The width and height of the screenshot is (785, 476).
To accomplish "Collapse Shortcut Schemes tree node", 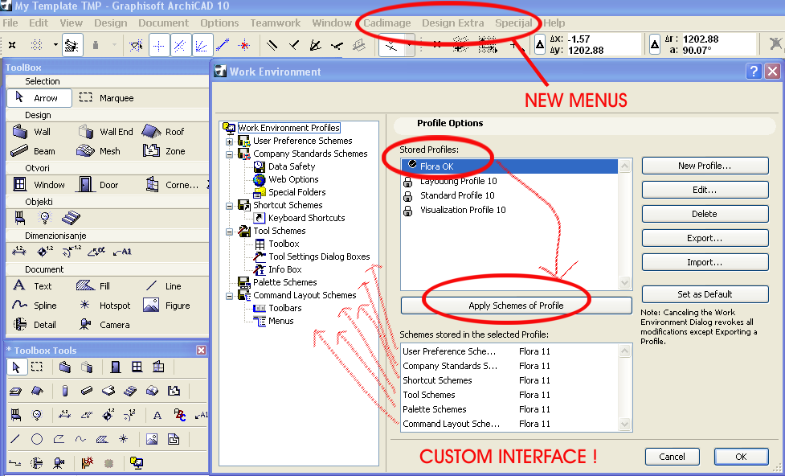I will coord(229,205).
